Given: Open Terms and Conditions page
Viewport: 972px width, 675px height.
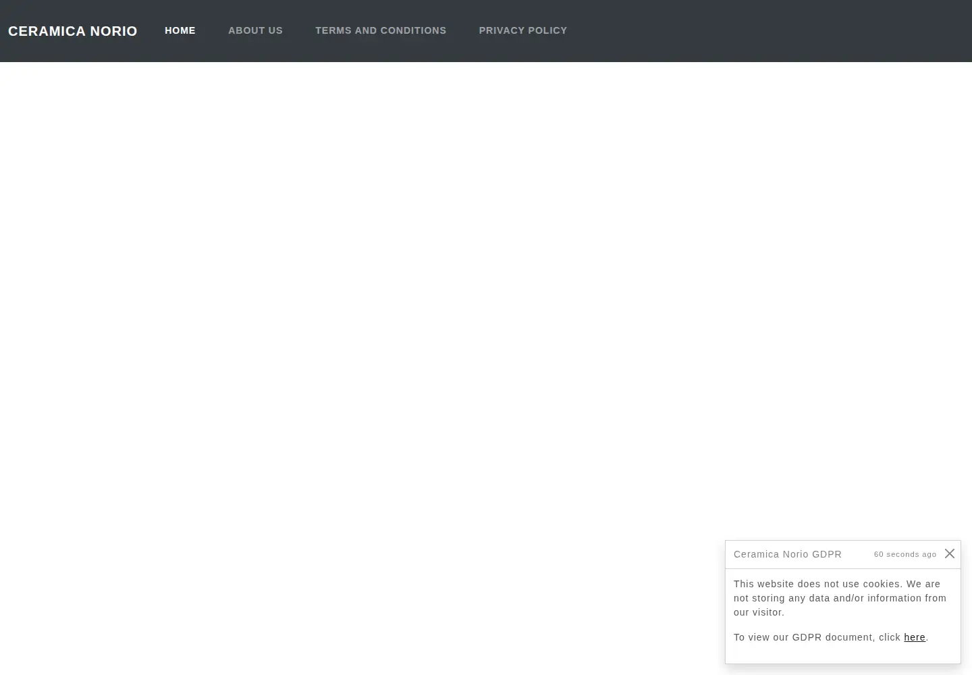Looking at the screenshot, I should pyautogui.click(x=381, y=30).
